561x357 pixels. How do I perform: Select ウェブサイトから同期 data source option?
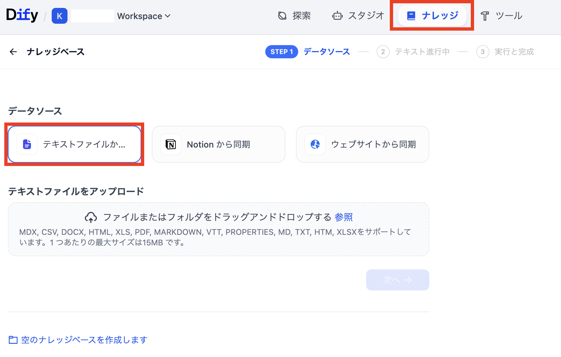[362, 144]
